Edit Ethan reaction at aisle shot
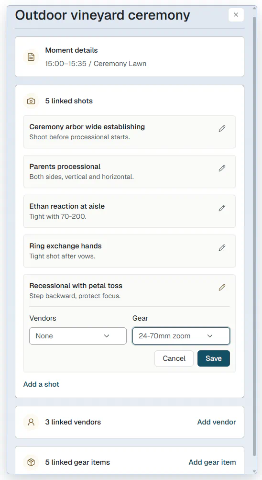The height and width of the screenshot is (480, 262). 222,208
